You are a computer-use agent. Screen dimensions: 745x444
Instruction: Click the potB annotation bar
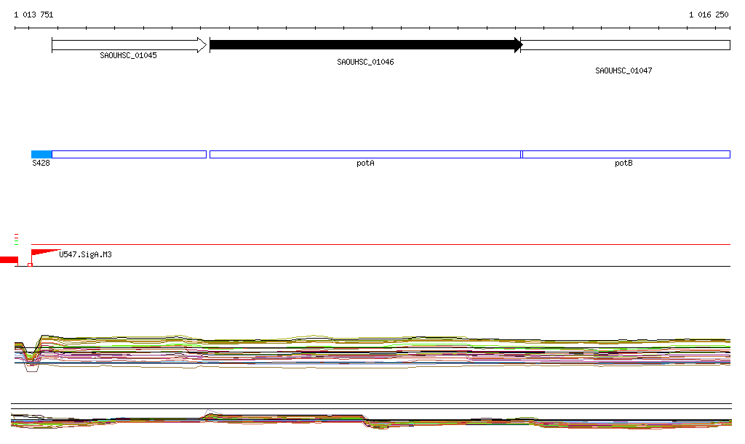coord(626,154)
